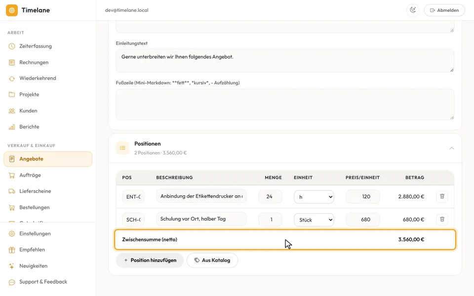The width and height of the screenshot is (474, 296).
Task: Click the Berichte chart icon
Action: point(12,127)
